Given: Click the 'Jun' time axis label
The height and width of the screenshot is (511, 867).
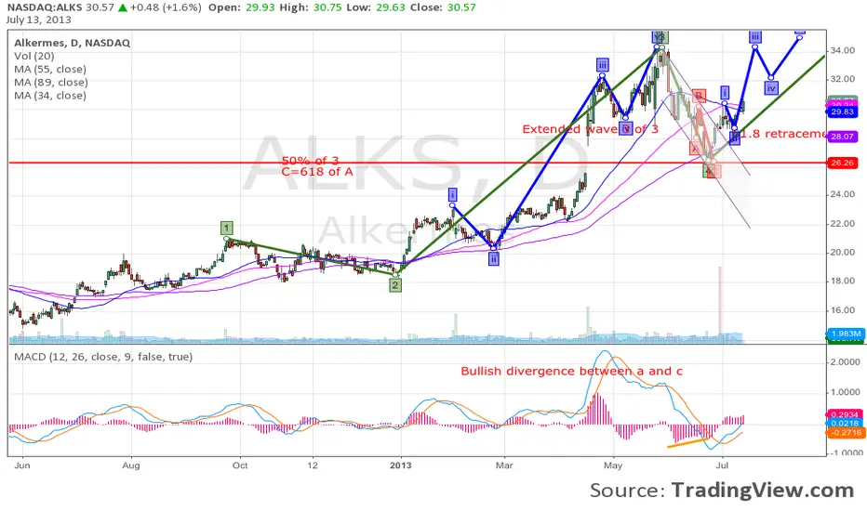Looking at the screenshot, I should (x=22, y=465).
